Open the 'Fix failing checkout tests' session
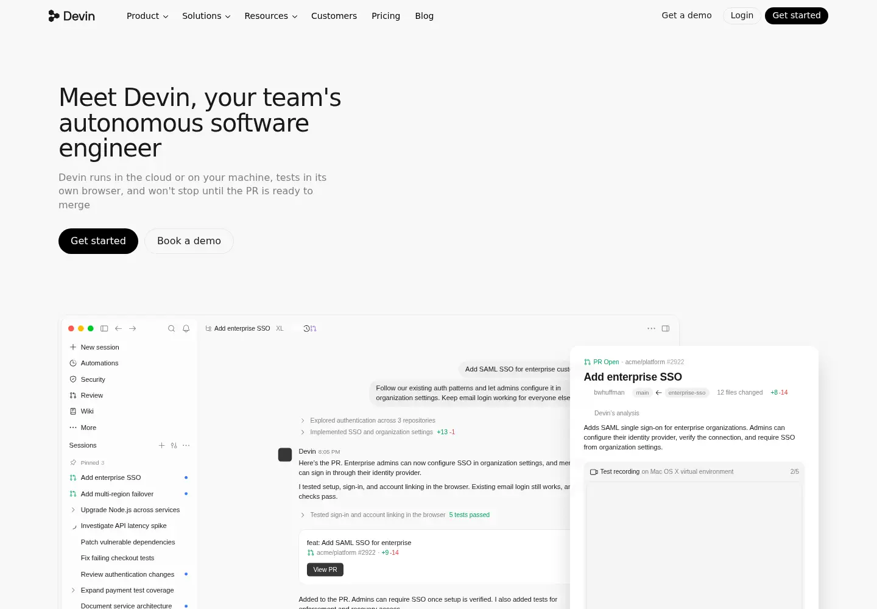 (128, 558)
